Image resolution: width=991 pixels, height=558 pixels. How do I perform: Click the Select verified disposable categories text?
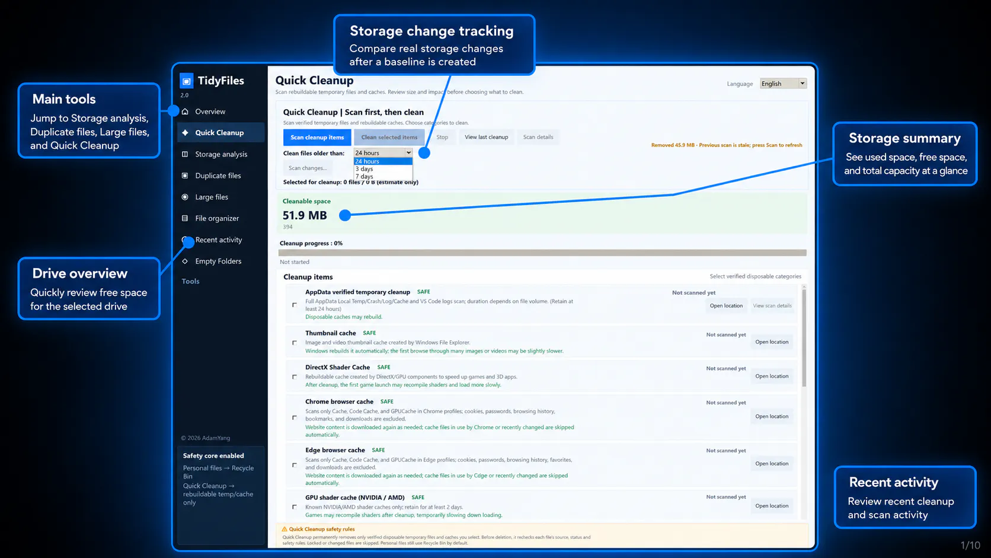[755, 276]
